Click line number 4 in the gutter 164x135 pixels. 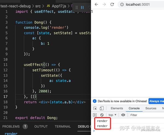[6, 28]
